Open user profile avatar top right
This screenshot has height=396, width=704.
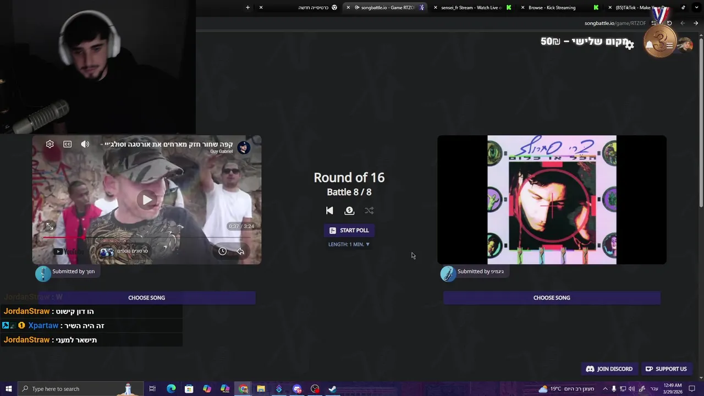tap(685, 45)
